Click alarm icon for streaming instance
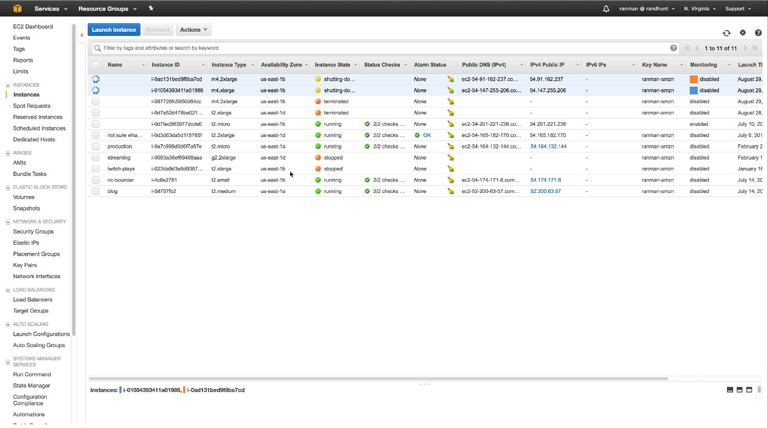 pos(451,158)
